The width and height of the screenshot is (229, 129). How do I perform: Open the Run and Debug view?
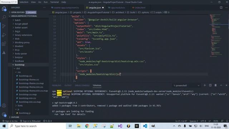tap(4, 35)
